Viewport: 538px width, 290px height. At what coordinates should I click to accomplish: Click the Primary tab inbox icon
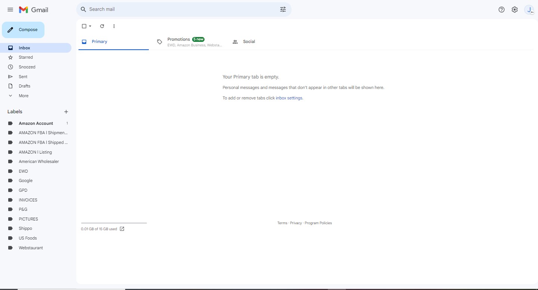84,42
